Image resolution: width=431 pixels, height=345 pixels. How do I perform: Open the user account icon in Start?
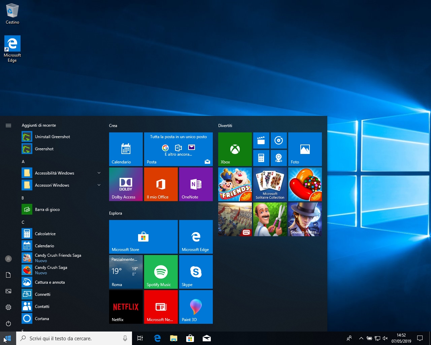[x=8, y=259]
